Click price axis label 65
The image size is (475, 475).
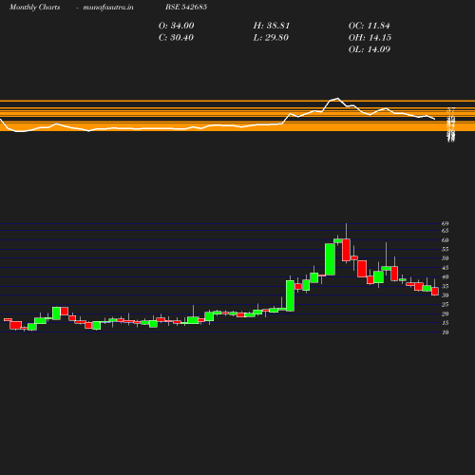pyautogui.click(x=445, y=231)
